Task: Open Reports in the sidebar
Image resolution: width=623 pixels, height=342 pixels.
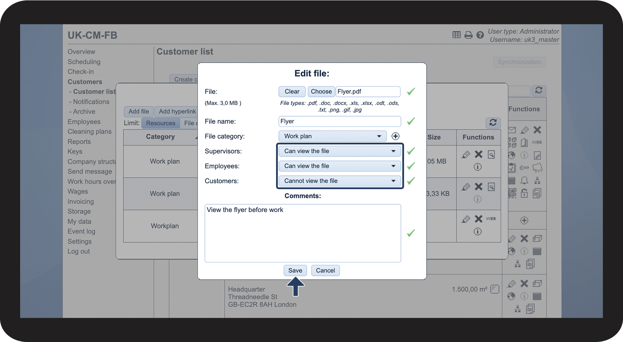Action: pos(79,142)
